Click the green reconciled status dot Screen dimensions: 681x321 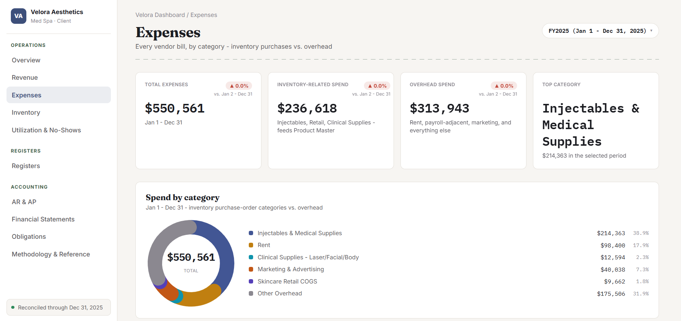click(x=13, y=308)
